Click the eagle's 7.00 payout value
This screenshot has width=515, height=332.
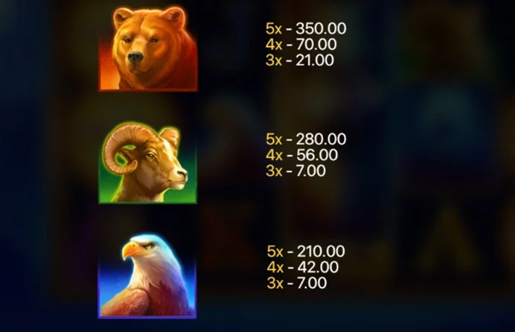[312, 283]
